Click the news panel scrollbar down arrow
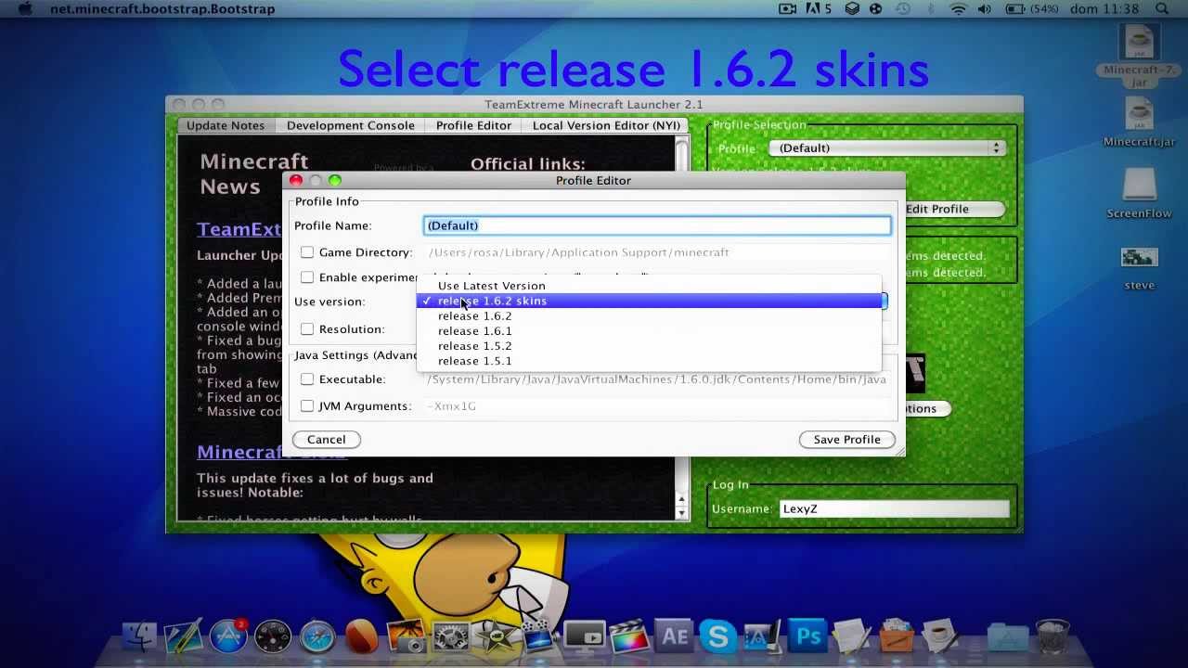The image size is (1188, 668). pos(682,512)
